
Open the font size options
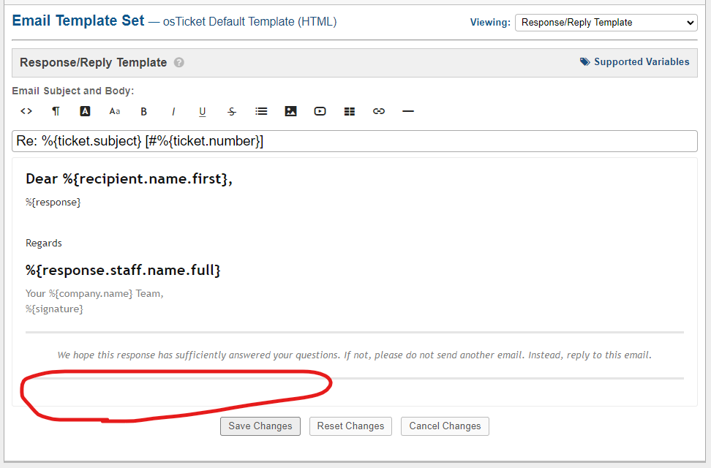point(115,111)
